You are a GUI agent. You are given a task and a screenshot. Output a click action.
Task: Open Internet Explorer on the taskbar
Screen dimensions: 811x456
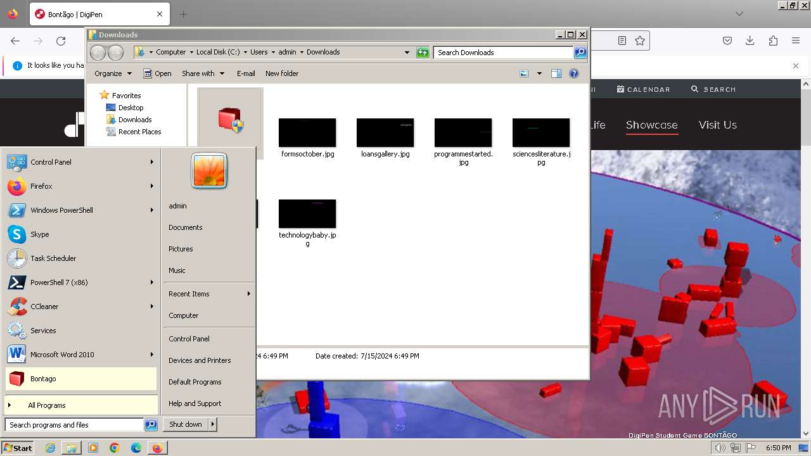(x=50, y=448)
